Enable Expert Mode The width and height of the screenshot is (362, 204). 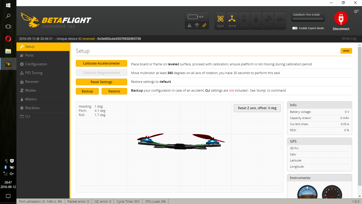pos(295,28)
